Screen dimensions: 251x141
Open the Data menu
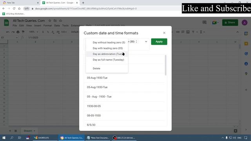tap(57, 25)
